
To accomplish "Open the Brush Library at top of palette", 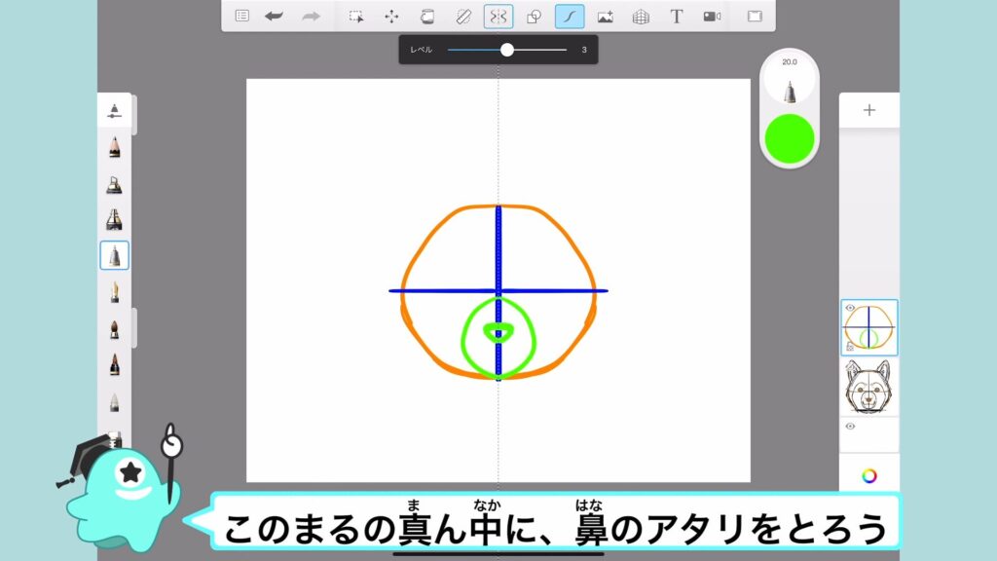I will (115, 110).
